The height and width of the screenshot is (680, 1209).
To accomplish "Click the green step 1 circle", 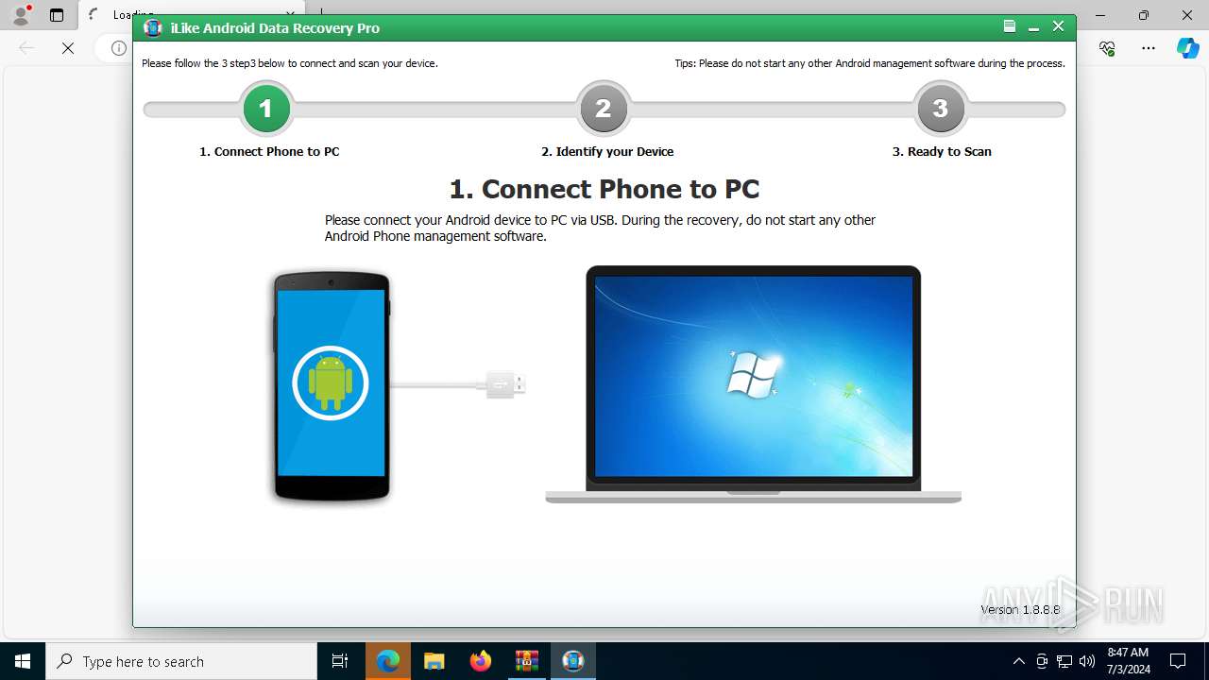I will [x=266, y=110].
